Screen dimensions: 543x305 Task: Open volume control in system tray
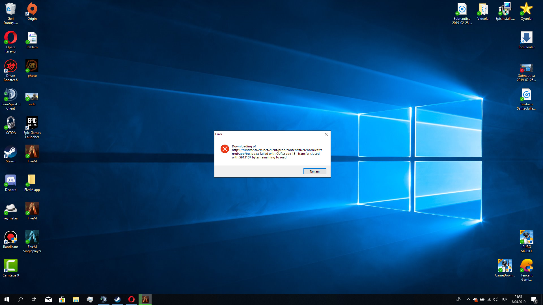click(x=495, y=299)
